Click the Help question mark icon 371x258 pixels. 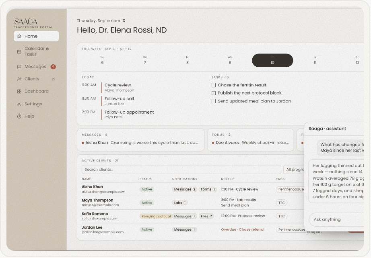(x=19, y=117)
